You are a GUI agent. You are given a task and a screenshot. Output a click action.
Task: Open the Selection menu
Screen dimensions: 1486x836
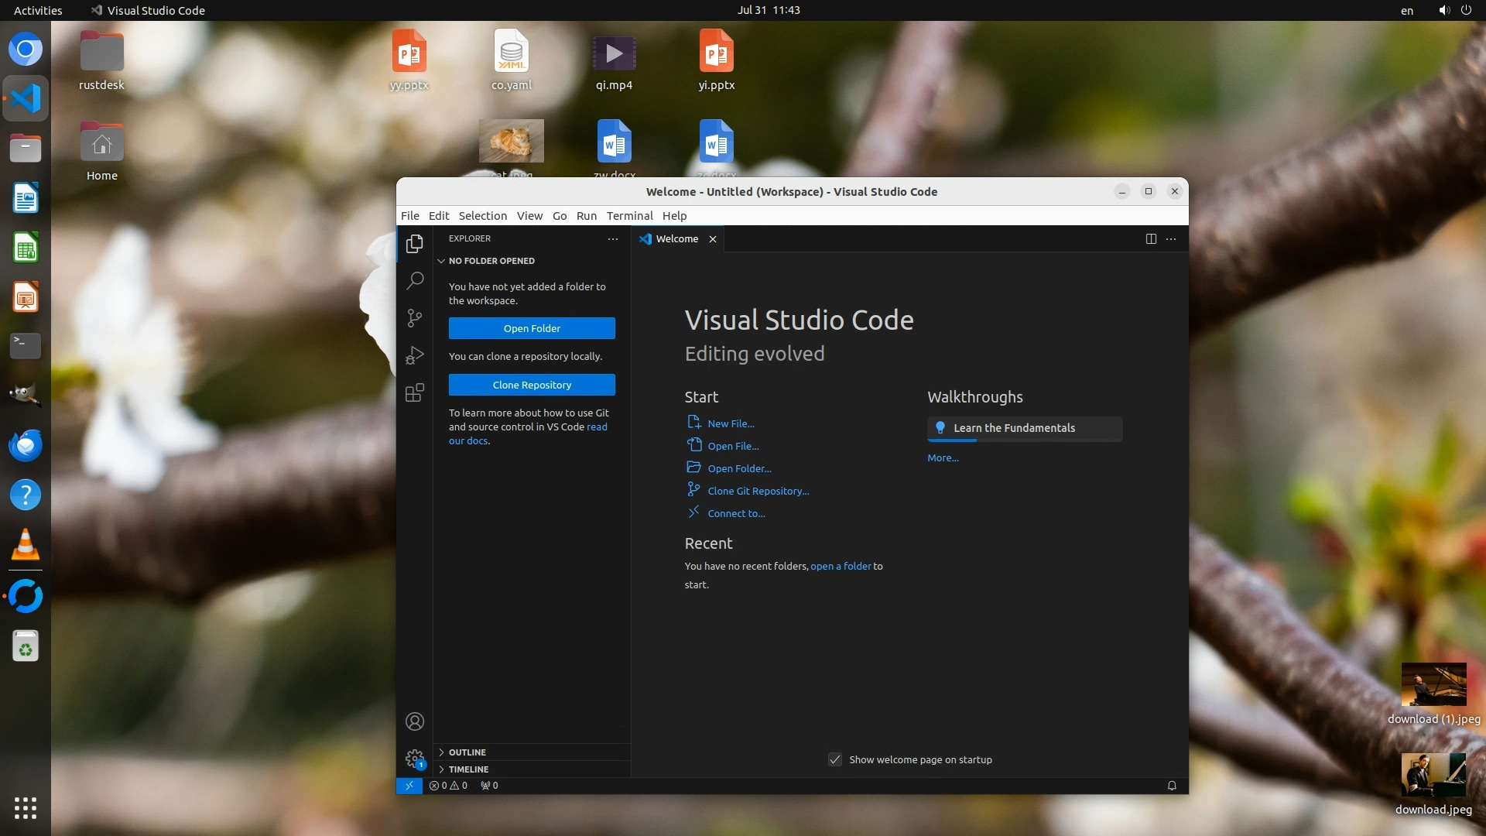tap(482, 216)
